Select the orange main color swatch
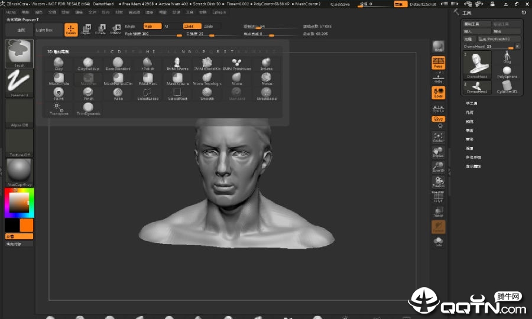Screen dimensions: 532x319 (x=27, y=225)
